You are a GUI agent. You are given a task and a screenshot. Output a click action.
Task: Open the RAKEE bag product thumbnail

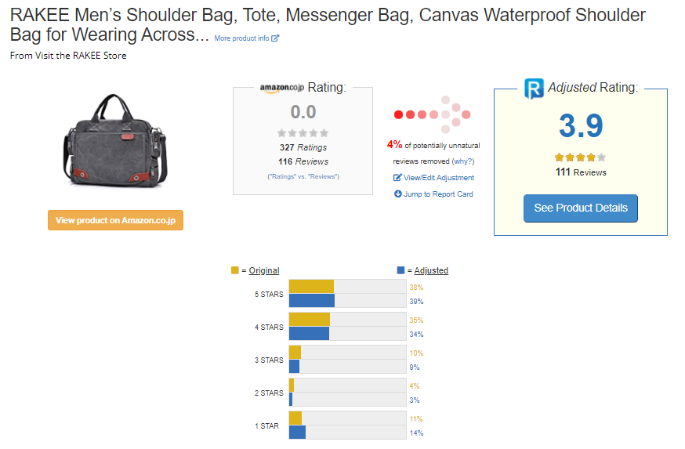pyautogui.click(x=116, y=139)
